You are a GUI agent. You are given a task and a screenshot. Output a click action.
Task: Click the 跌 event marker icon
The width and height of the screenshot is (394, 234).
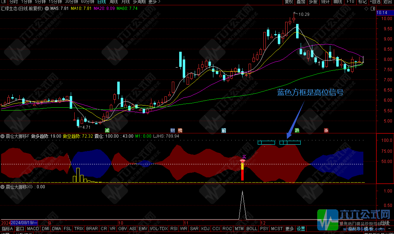click(x=297, y=130)
